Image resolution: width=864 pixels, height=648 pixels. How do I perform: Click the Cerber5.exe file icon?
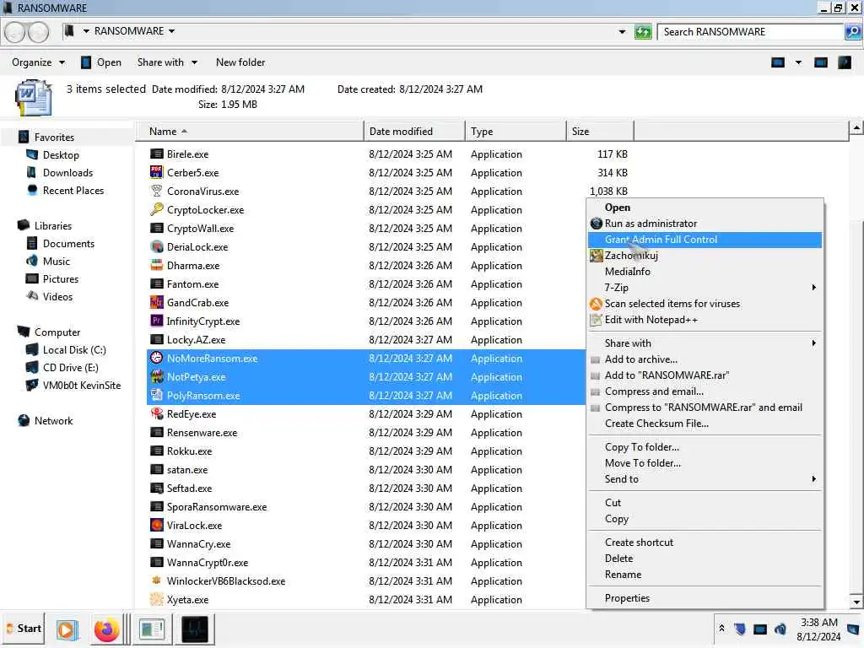(156, 172)
